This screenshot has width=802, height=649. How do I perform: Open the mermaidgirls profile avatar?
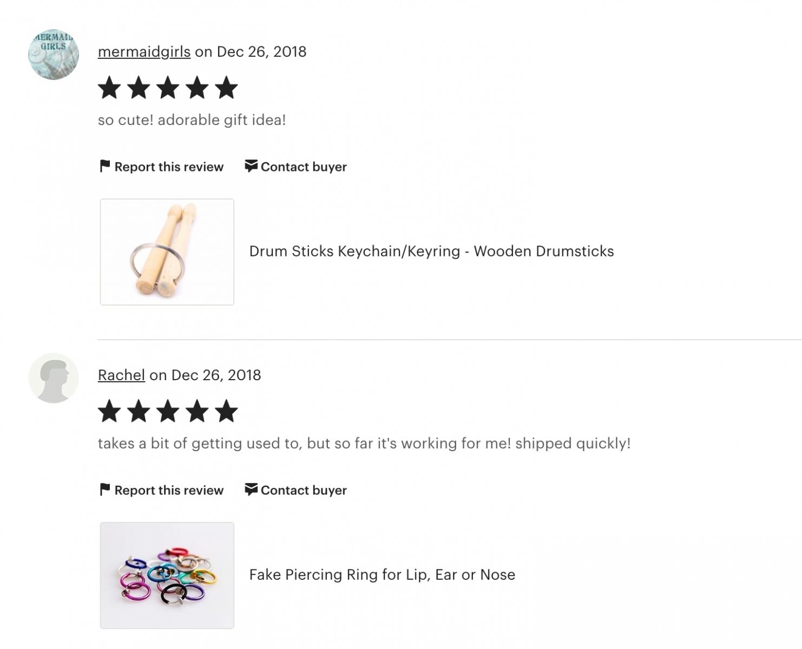[54, 55]
